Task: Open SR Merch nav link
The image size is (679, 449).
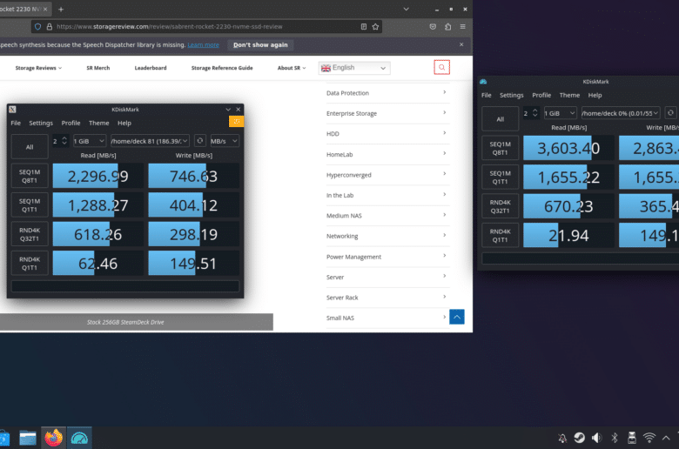Action: coord(97,68)
